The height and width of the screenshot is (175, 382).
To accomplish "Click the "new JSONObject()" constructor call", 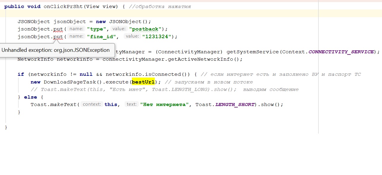I will tap(122, 22).
